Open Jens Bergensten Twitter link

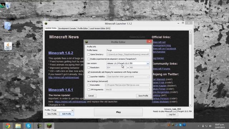[161, 92]
